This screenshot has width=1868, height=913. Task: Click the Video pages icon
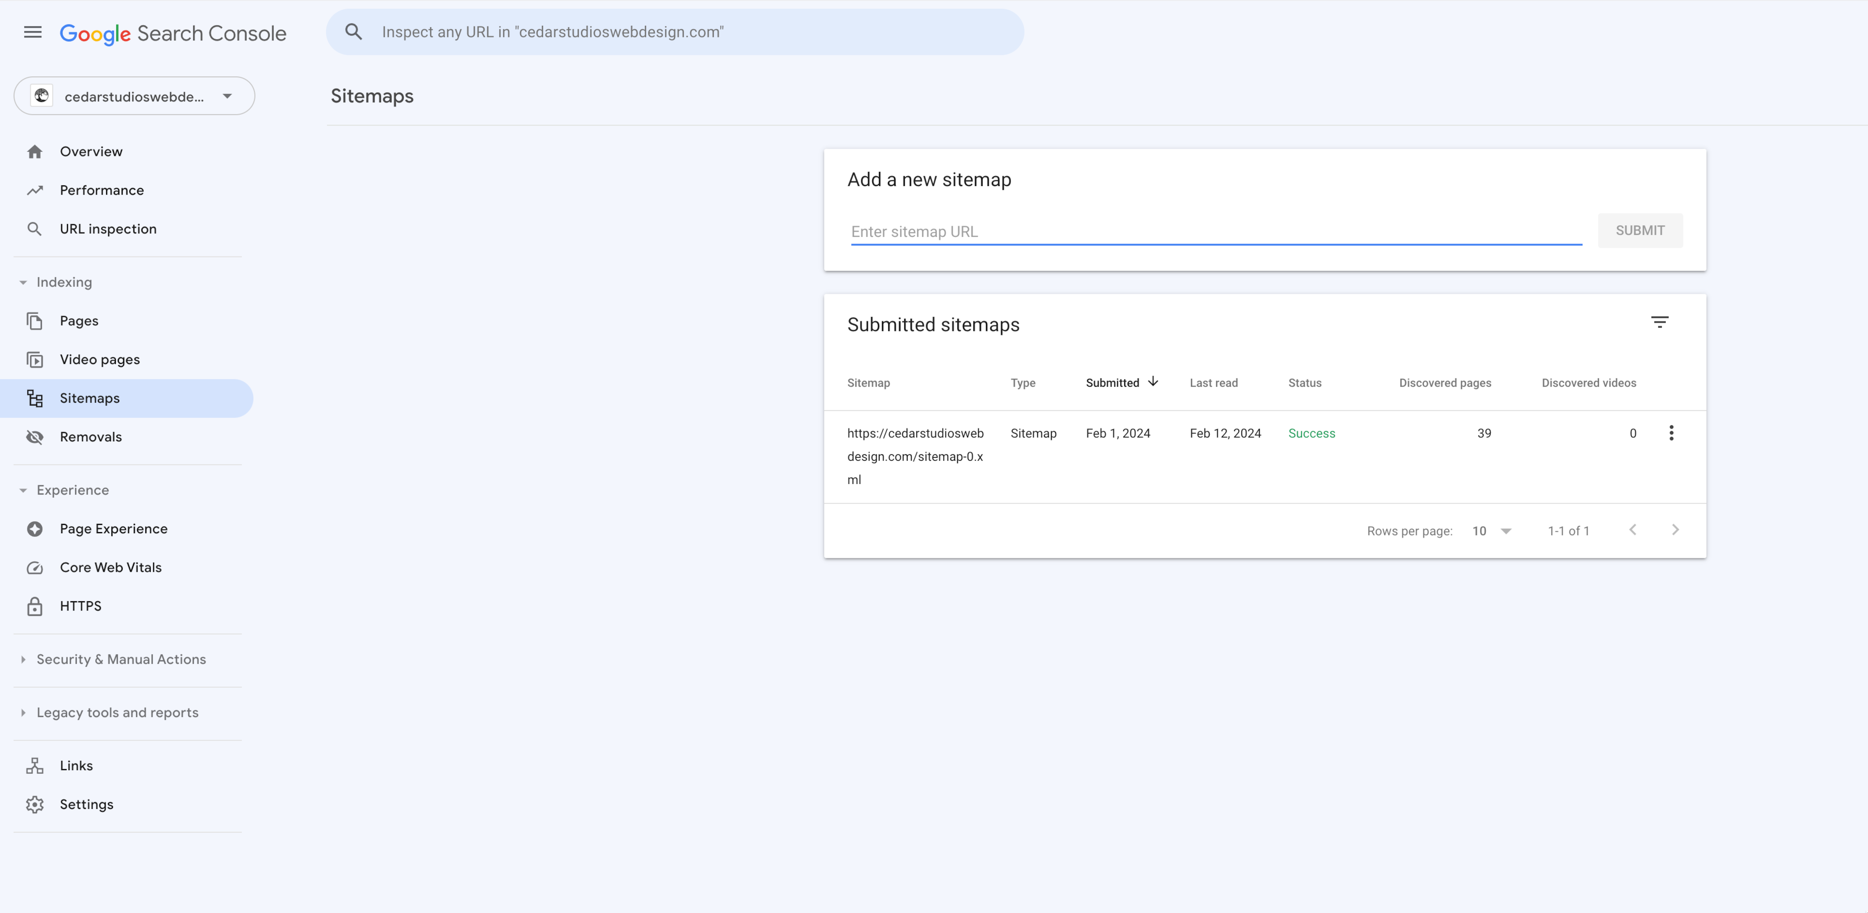35,359
